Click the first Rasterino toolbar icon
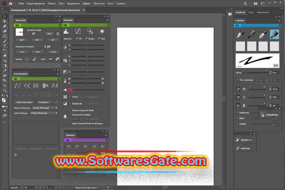Image resolution: width=285 pixels, height=190 pixels. click(69, 147)
